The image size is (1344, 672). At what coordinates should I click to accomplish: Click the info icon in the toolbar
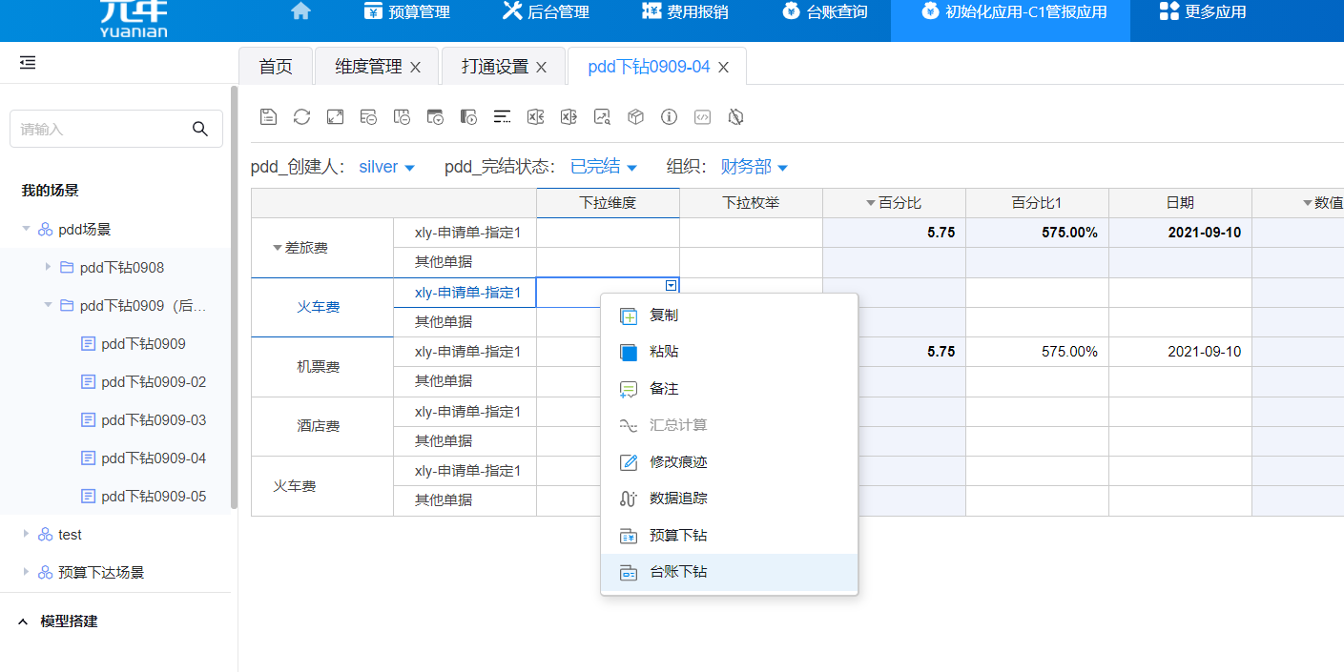(669, 116)
